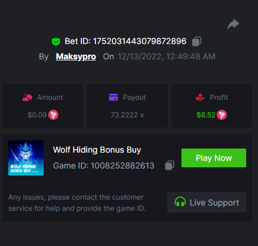Click the green headphones support icon

click(180, 202)
